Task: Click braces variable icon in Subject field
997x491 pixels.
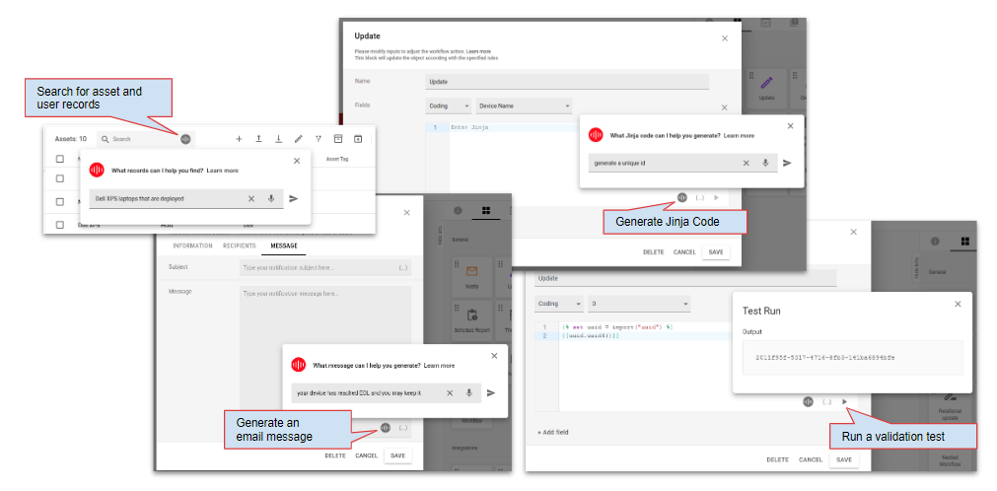Action: 403,268
